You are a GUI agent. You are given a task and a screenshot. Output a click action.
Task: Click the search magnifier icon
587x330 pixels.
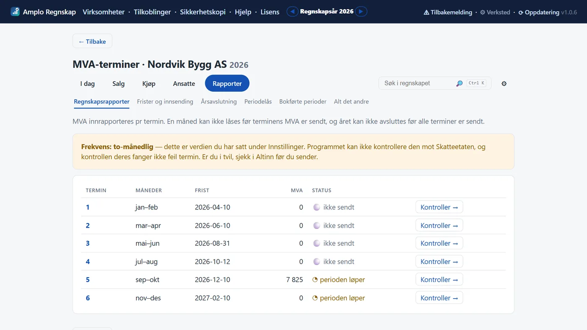pos(459,83)
